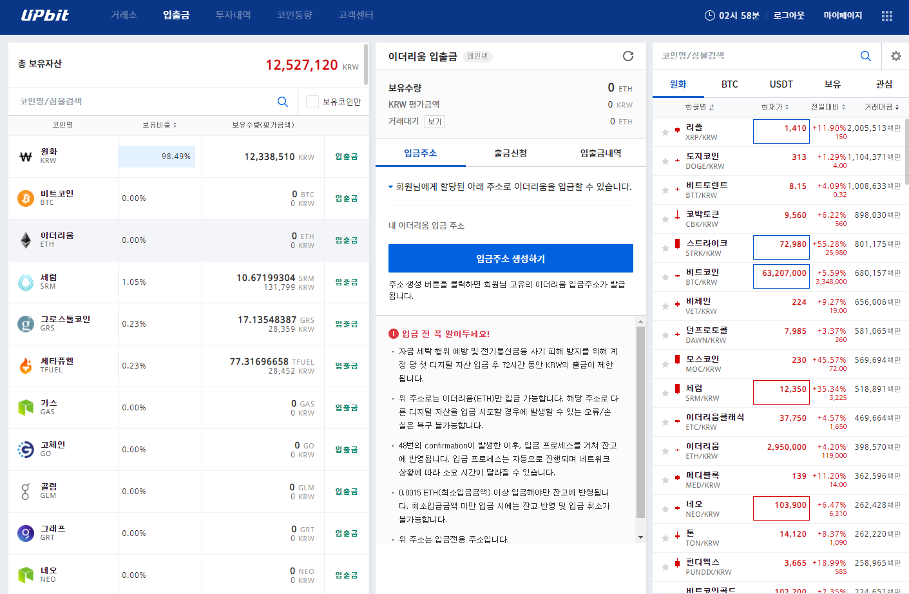The image size is (909, 594).
Task: Sort assets by holding ratio
Action: (x=160, y=125)
